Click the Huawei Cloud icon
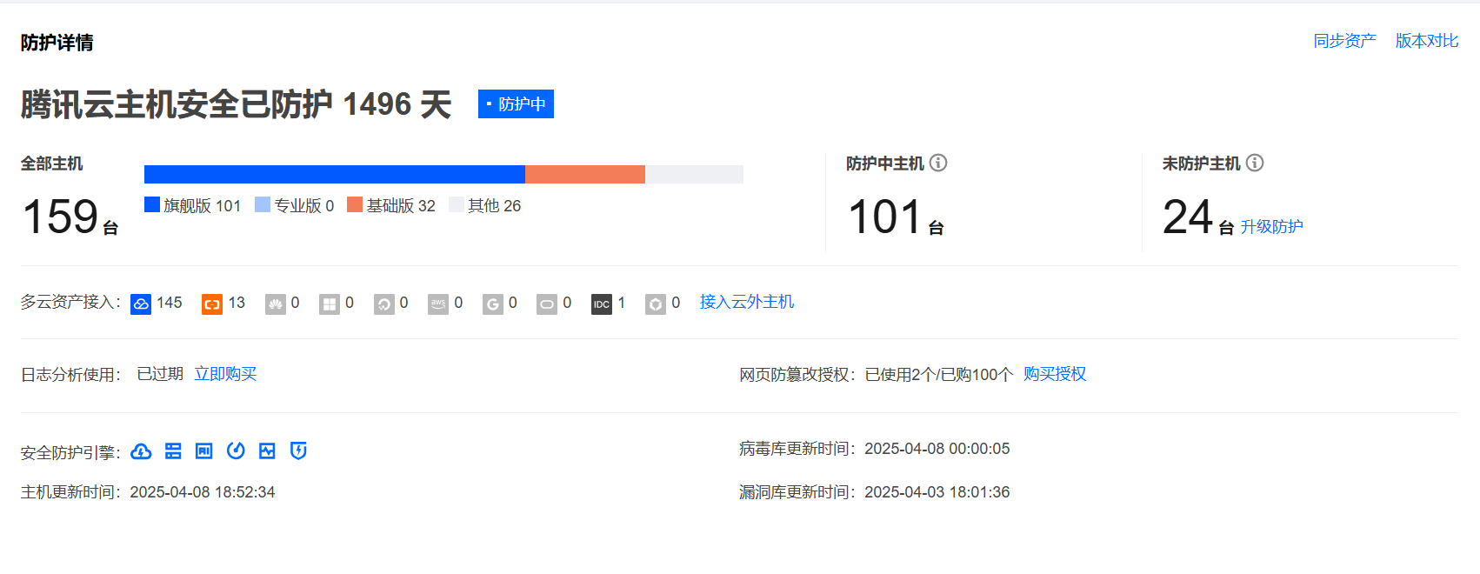 pos(276,304)
